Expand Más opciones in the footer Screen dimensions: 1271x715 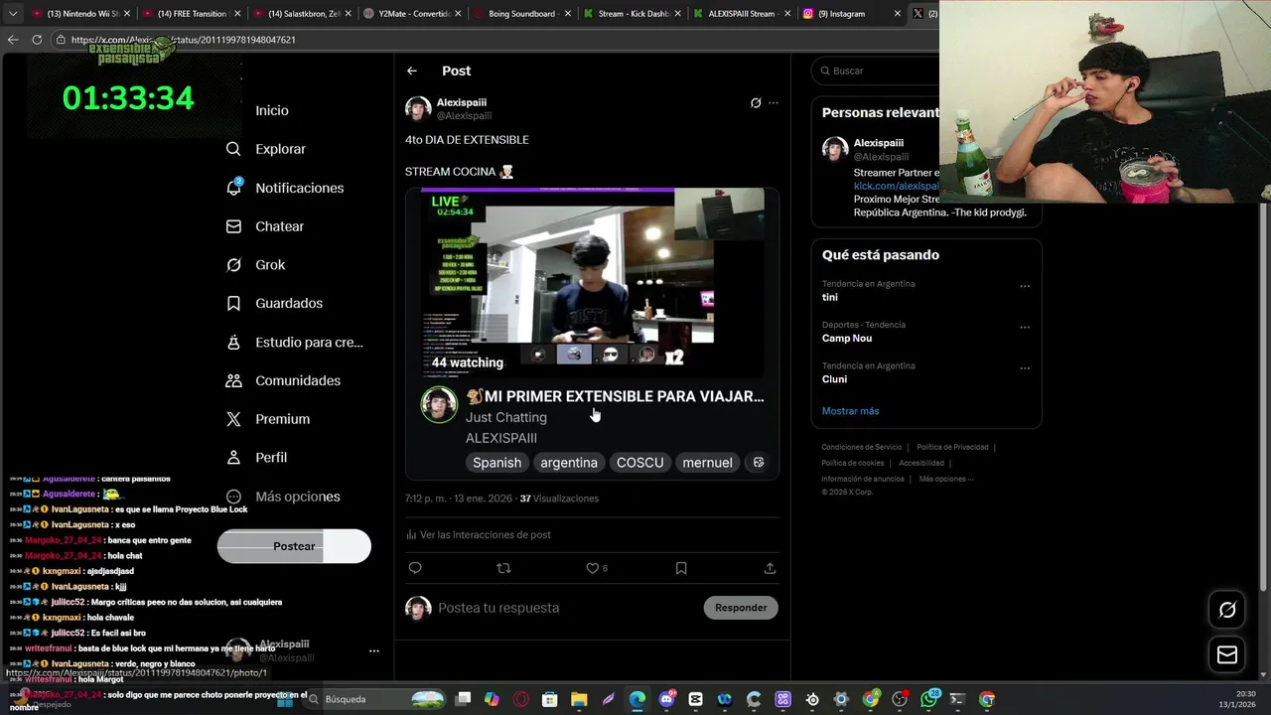pyautogui.click(x=945, y=479)
